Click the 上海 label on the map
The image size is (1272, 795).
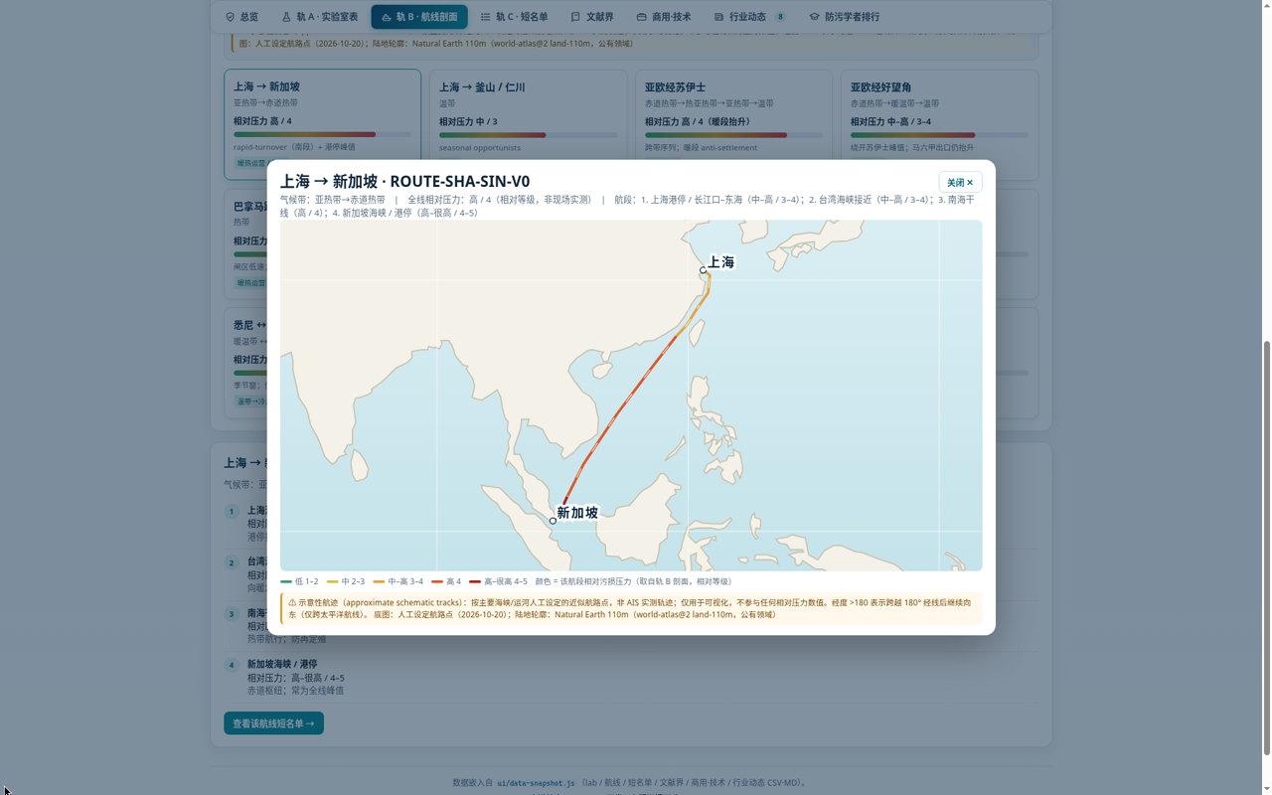720,262
